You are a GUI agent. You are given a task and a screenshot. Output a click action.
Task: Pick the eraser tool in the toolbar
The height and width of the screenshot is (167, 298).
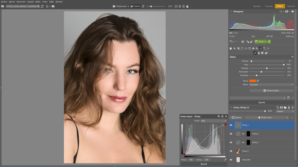pyautogui.click(x=266, y=53)
